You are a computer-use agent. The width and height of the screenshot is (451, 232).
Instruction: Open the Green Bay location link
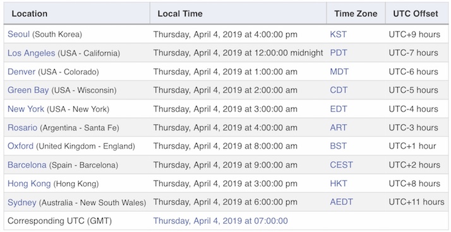point(28,90)
